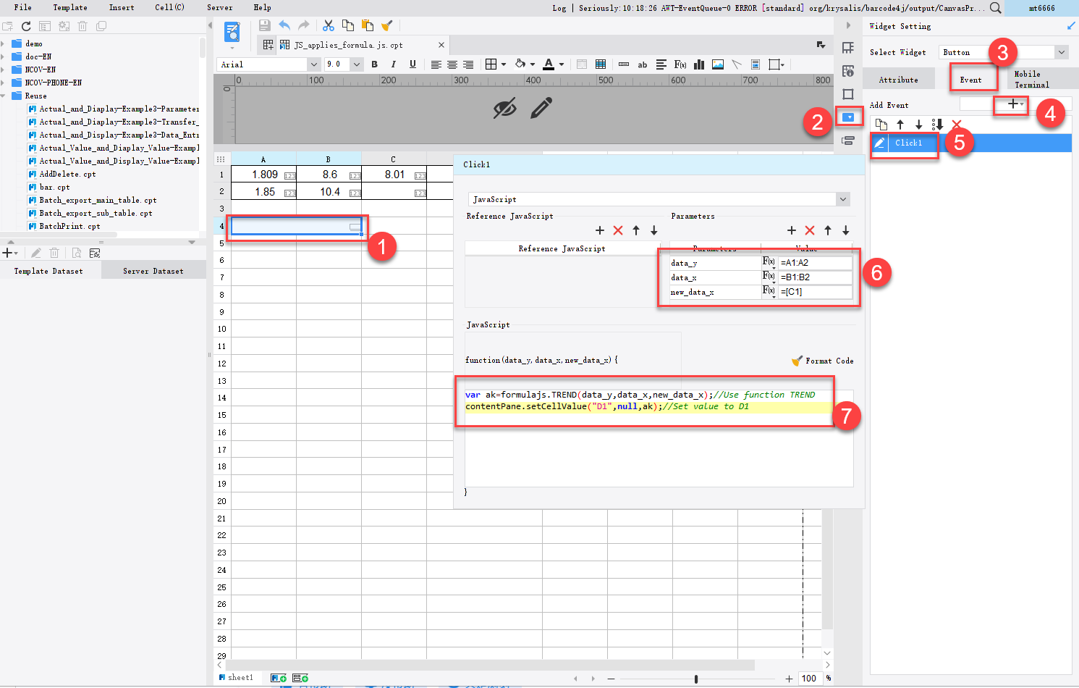The height and width of the screenshot is (688, 1079).
Task: Click the Undo arrow icon
Action: click(284, 25)
